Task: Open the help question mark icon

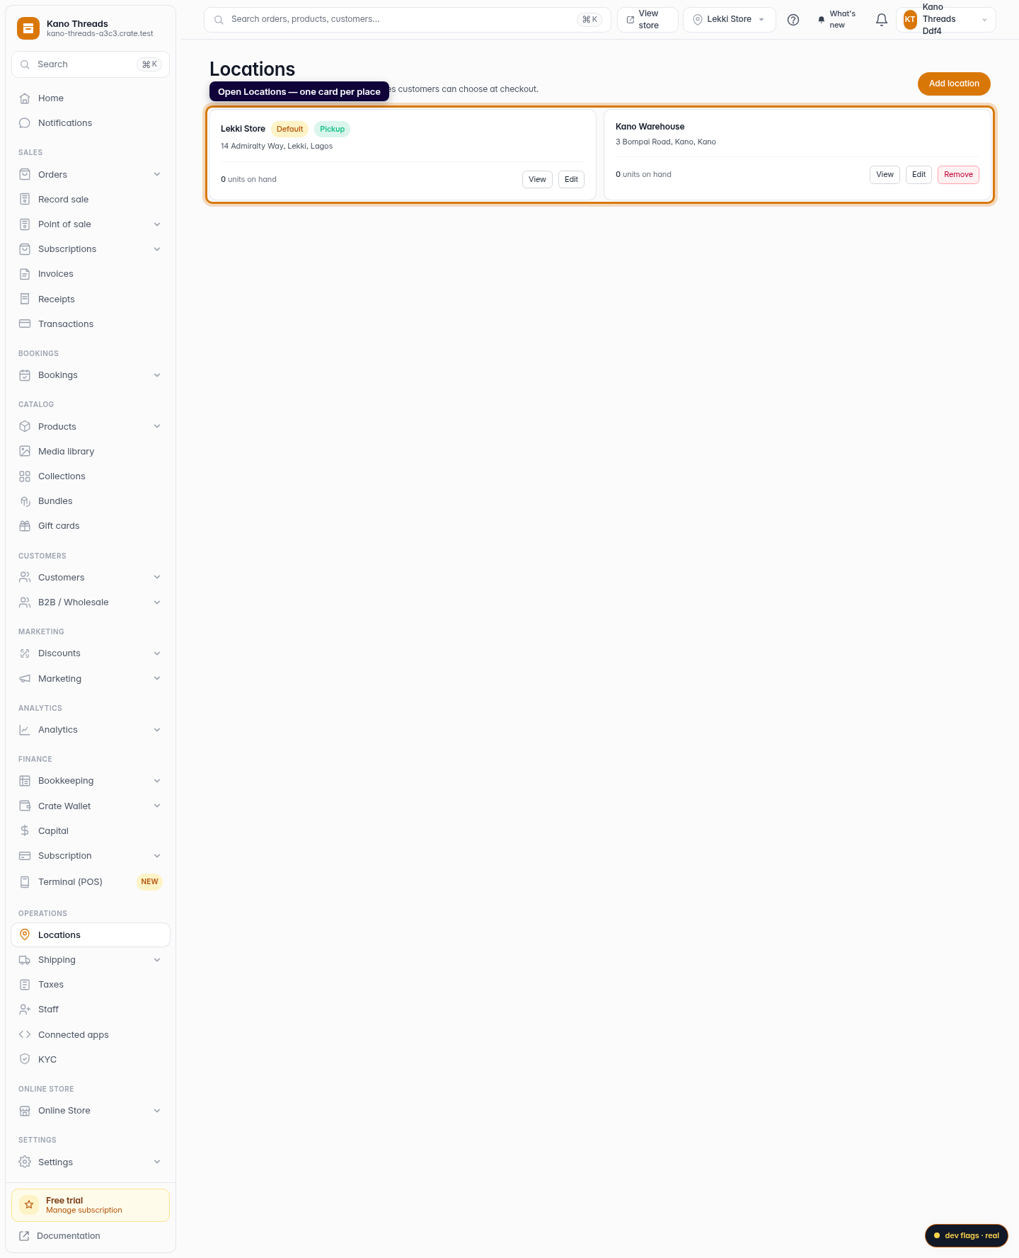Action: click(x=793, y=20)
